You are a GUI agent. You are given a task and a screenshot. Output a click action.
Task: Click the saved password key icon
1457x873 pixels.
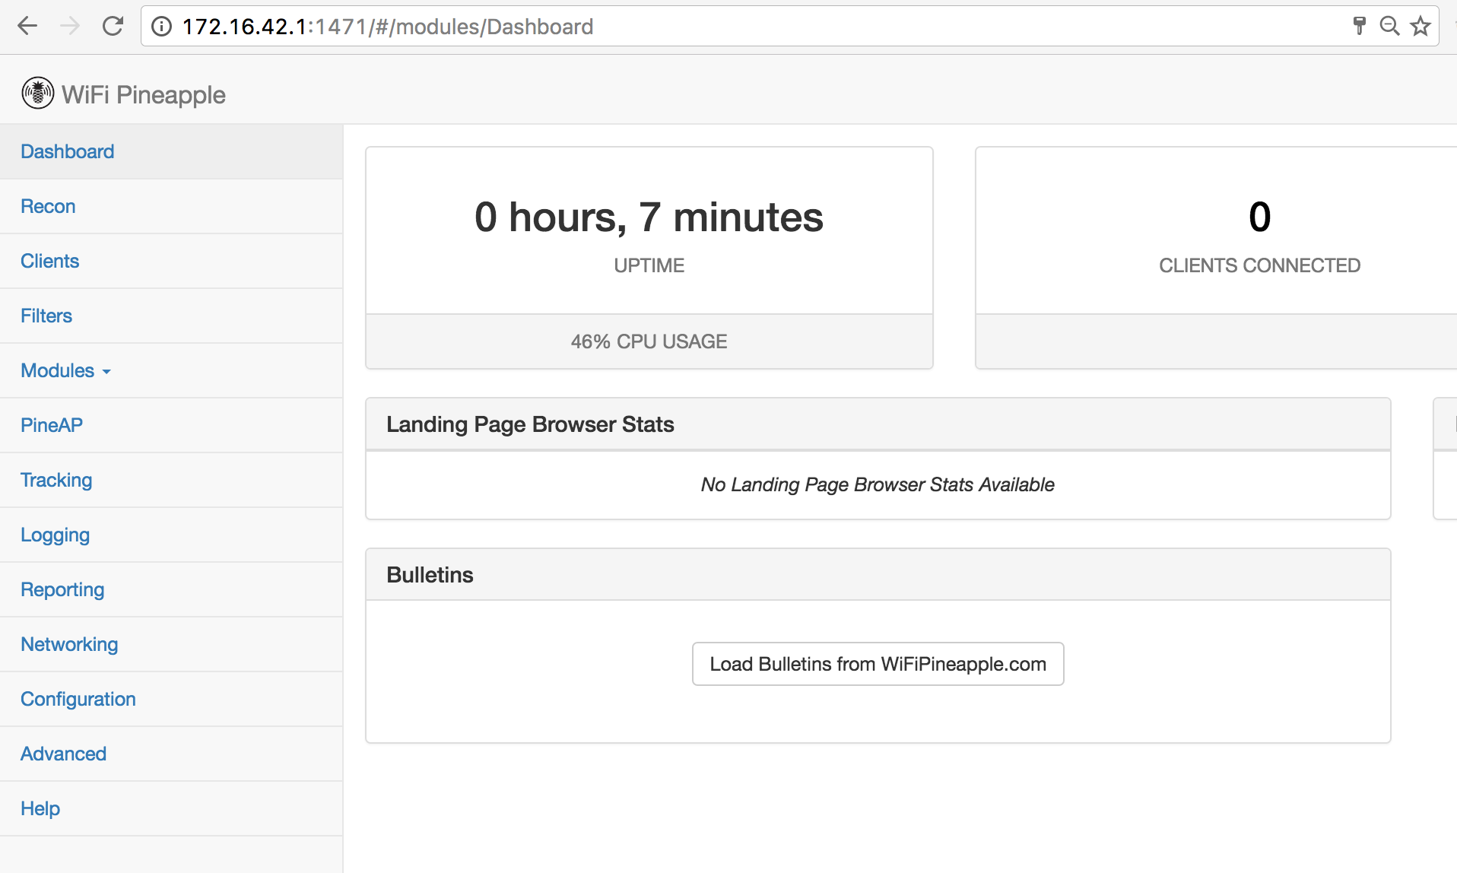(1360, 26)
